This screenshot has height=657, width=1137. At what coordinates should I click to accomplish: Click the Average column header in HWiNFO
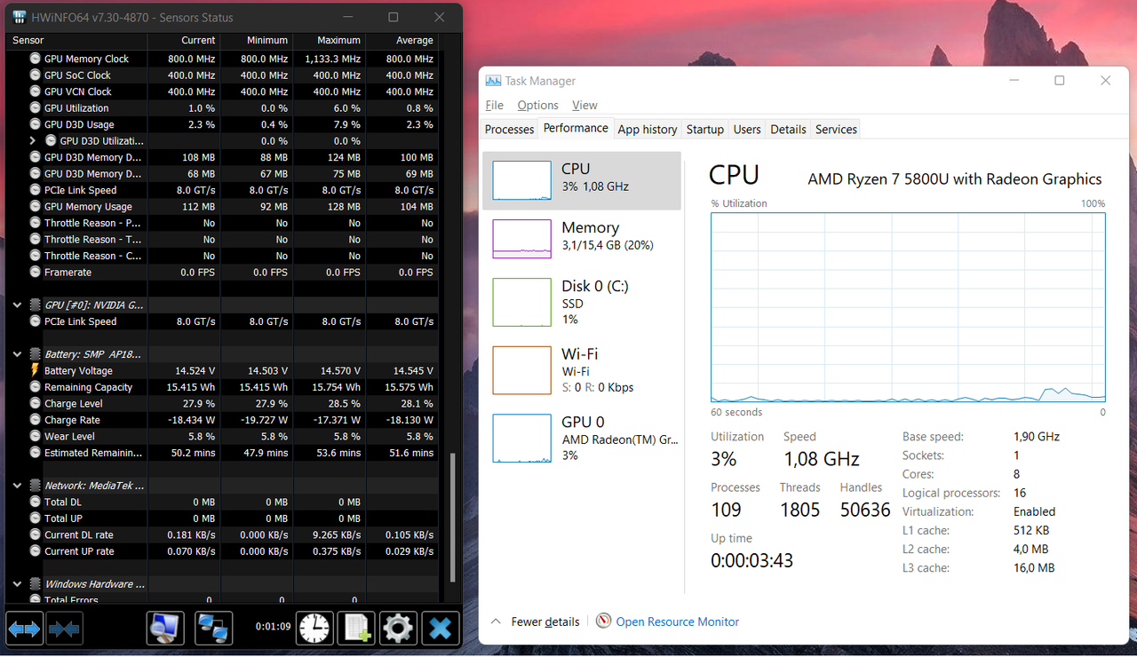click(x=402, y=40)
